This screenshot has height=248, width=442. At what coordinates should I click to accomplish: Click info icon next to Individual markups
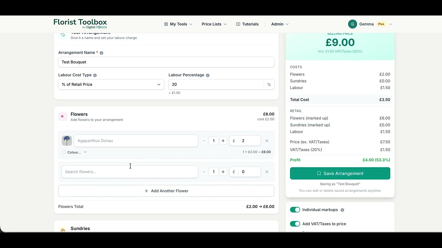(x=342, y=210)
